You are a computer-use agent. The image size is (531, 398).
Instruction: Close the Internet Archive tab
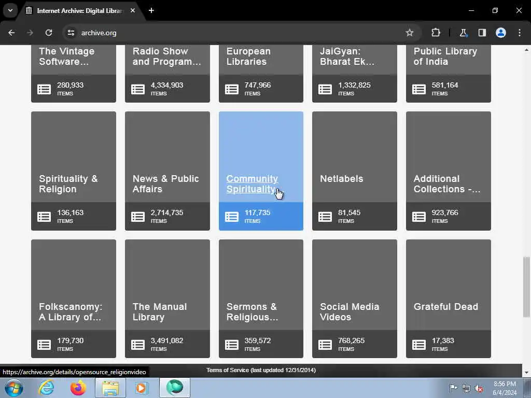(133, 10)
